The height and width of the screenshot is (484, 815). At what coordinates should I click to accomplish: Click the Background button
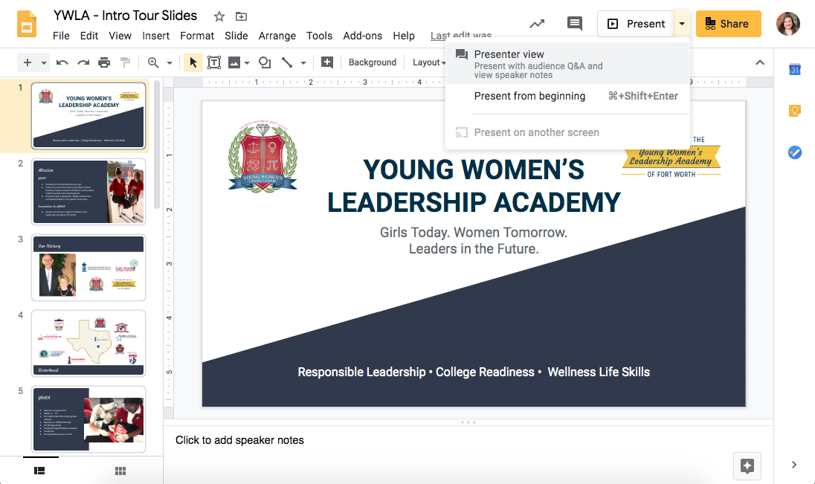pos(372,62)
